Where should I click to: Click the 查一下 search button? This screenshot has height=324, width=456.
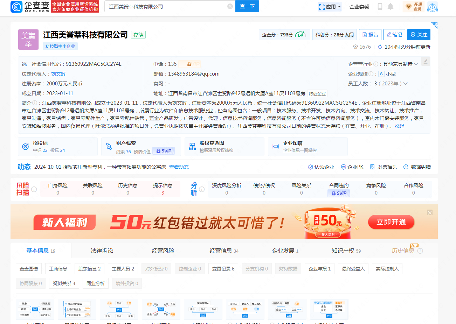247,6
